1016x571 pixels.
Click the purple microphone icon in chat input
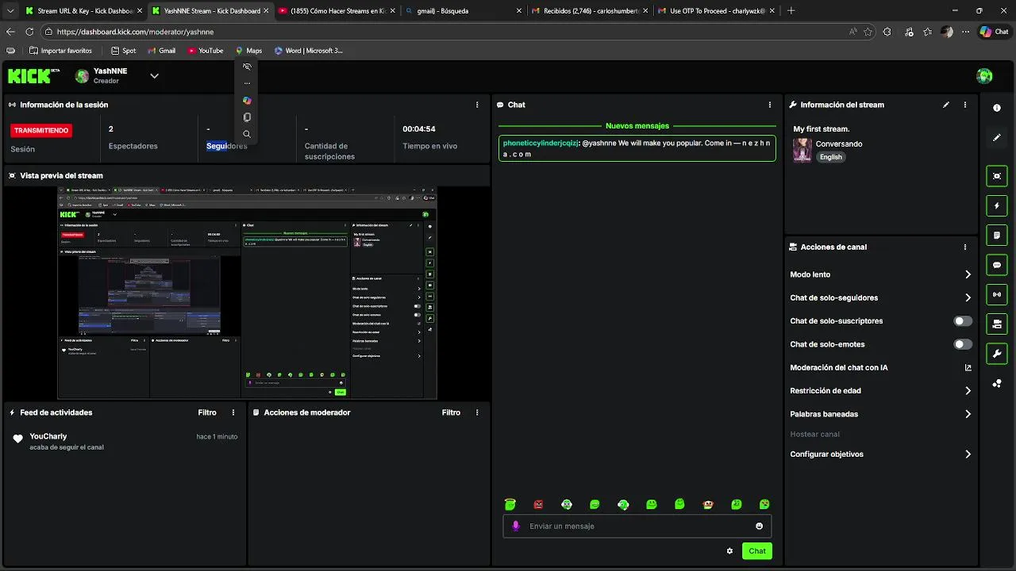point(516,526)
